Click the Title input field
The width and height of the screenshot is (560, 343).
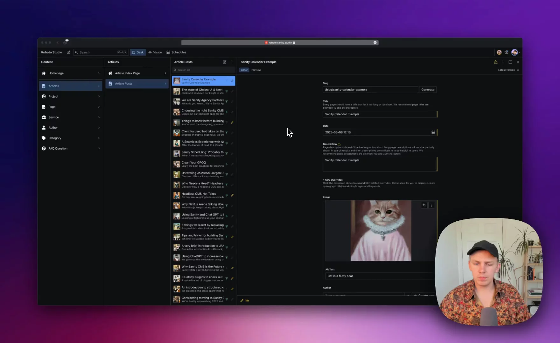coord(380,114)
